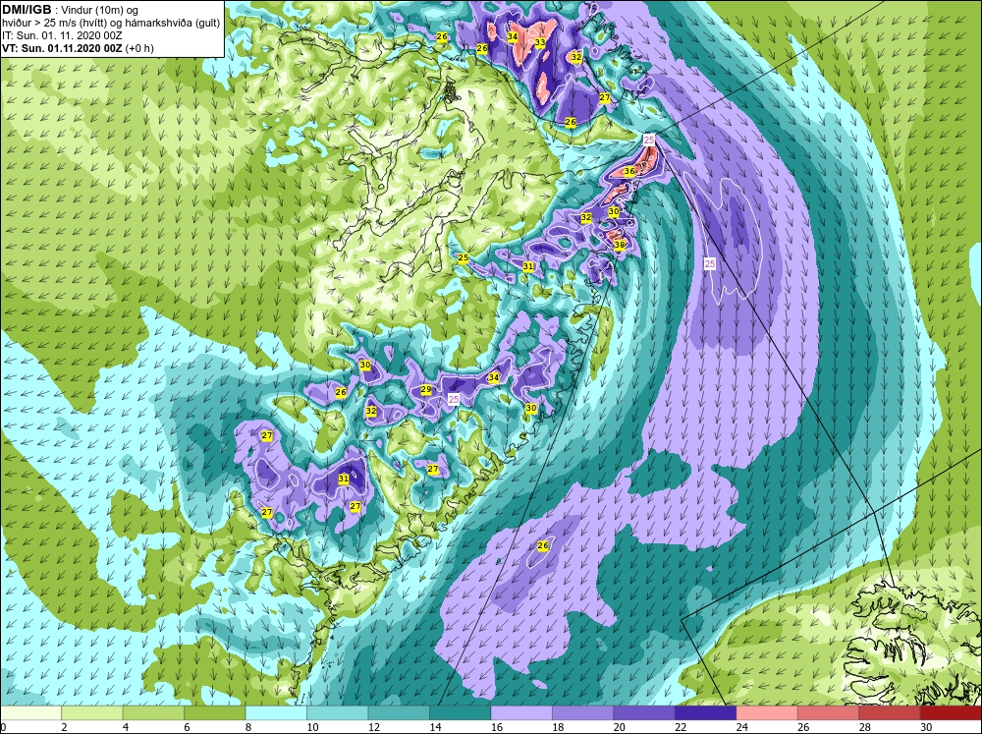Click the DMI/IGB title text

(x=27, y=10)
